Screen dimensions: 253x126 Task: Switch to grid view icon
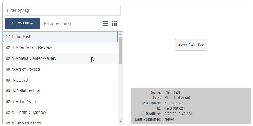114,24
